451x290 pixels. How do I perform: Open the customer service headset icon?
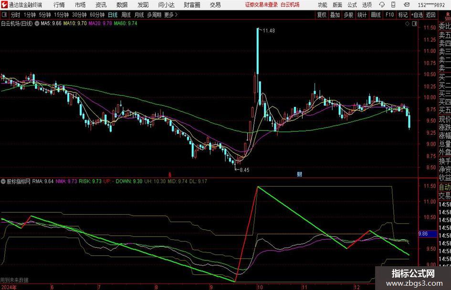click(x=382, y=5)
